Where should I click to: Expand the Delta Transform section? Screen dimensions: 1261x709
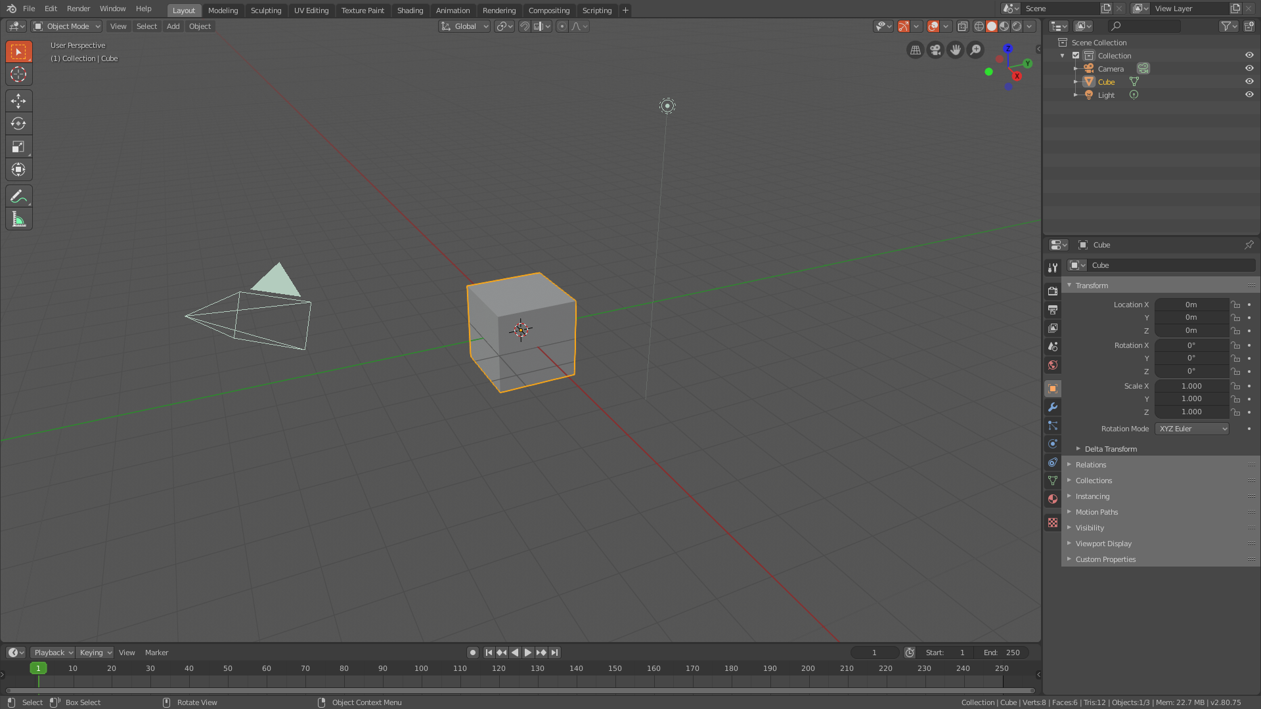pyautogui.click(x=1109, y=449)
